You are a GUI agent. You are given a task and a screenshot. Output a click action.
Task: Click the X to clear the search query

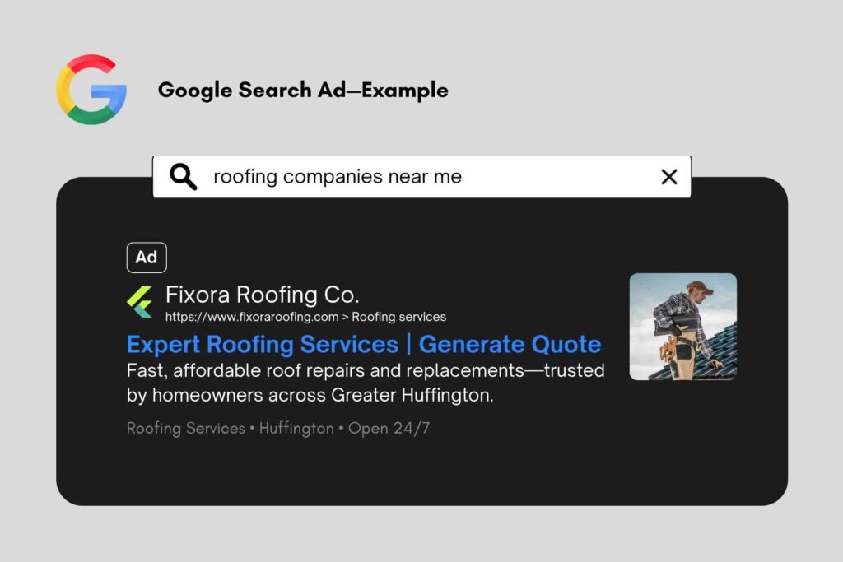[x=668, y=176]
